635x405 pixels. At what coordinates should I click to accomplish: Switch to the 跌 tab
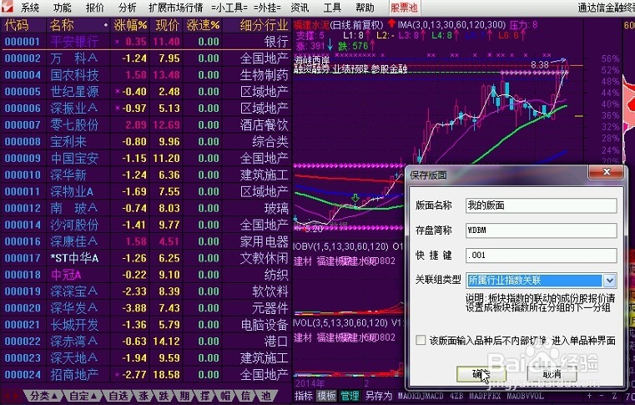coord(164,396)
